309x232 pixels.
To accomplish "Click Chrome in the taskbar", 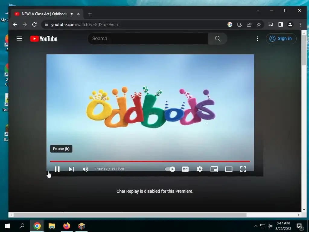I will click(37, 226).
